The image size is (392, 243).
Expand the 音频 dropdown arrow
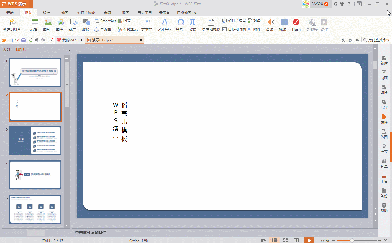click(x=275, y=29)
